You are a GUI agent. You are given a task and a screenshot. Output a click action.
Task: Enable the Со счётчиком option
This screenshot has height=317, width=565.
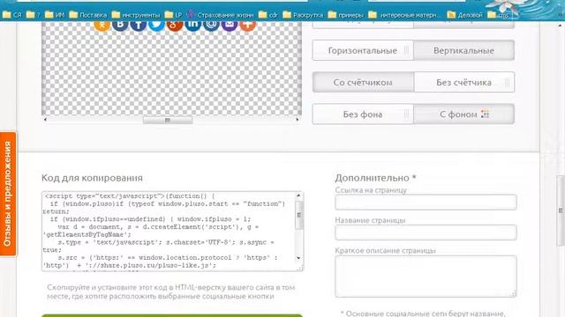click(363, 82)
